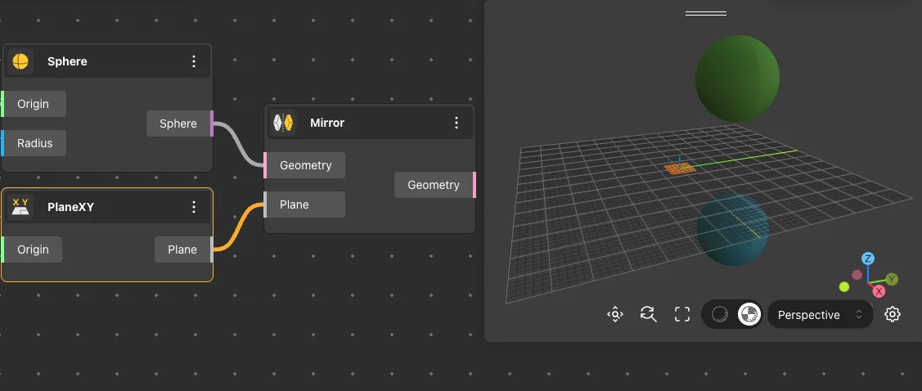Image resolution: width=922 pixels, height=391 pixels.
Task: Click the Sphere node icon
Action: coord(20,61)
